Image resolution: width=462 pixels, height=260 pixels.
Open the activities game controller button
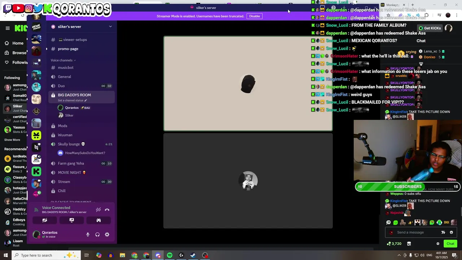tap(99, 220)
